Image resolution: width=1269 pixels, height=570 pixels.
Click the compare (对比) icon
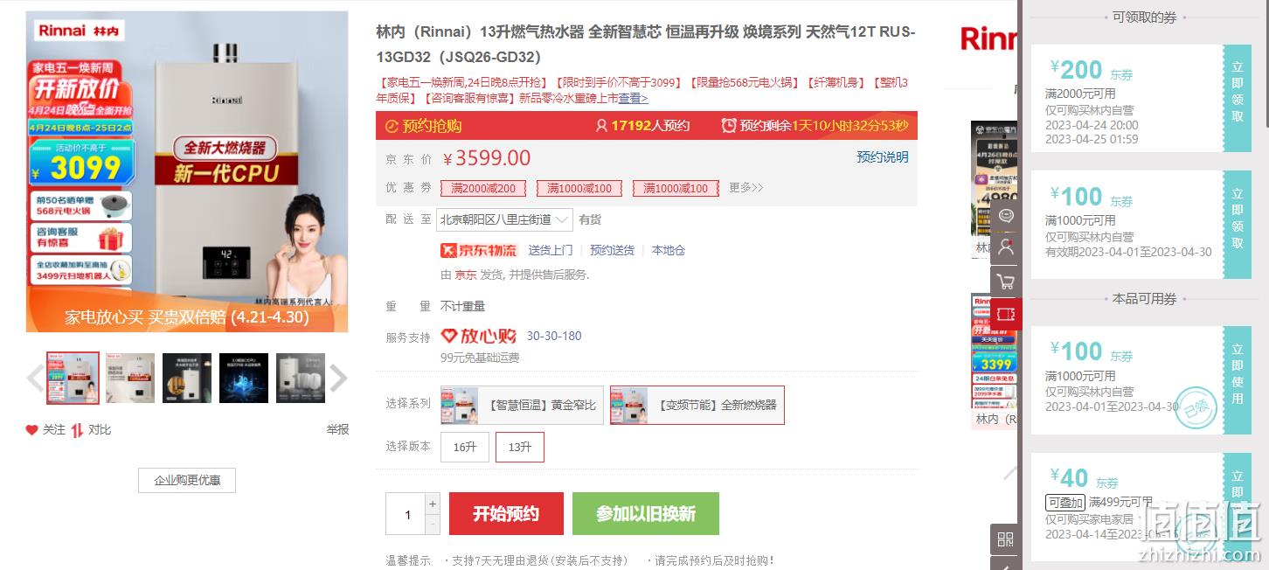pyautogui.click(x=78, y=430)
